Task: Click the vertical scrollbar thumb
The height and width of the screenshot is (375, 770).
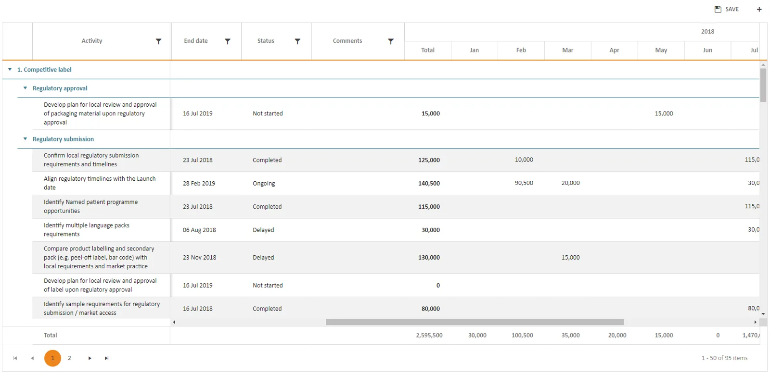Action: 763,85
